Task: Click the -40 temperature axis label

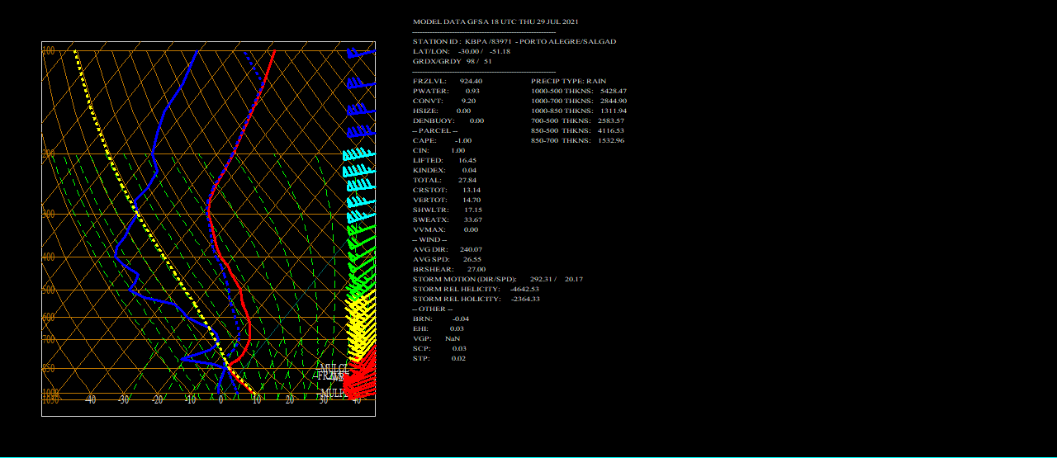Action: [x=90, y=400]
